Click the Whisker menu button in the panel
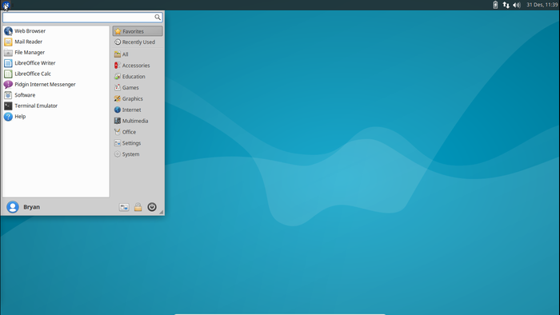Viewport: 560px width, 315px height. [x=6, y=5]
